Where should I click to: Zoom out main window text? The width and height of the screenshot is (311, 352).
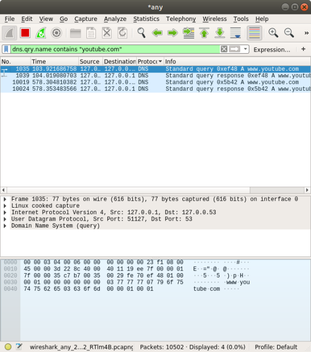coord(289,33)
